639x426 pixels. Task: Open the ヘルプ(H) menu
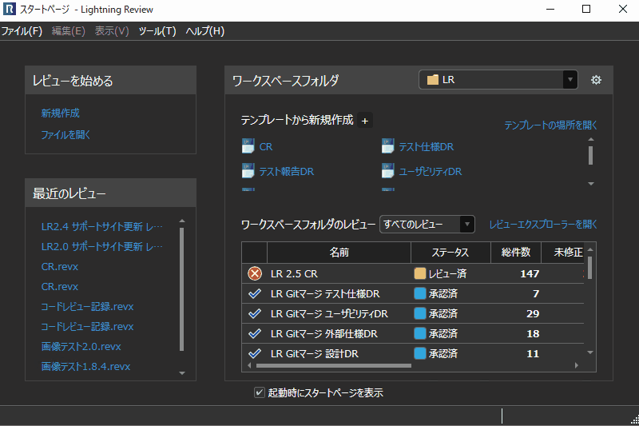click(x=205, y=31)
